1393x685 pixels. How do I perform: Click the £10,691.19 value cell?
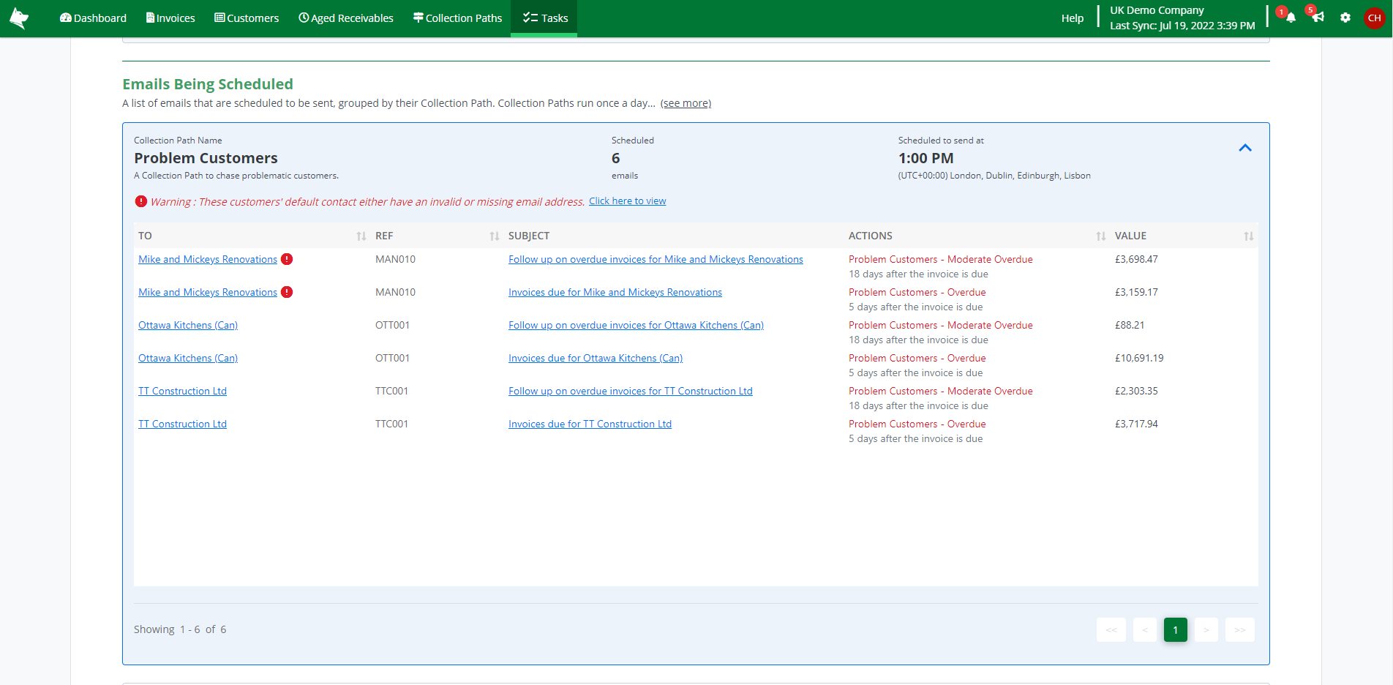pos(1139,358)
